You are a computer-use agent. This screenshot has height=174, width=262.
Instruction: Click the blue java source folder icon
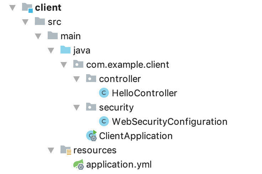pyautogui.click(x=65, y=50)
